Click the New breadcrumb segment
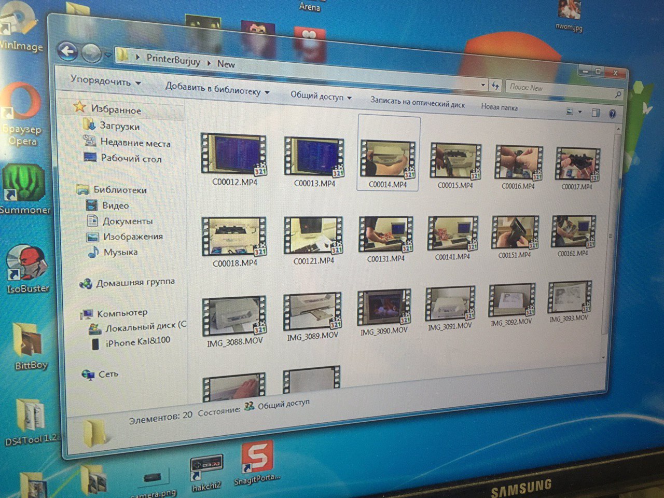The width and height of the screenshot is (664, 498). tap(226, 64)
